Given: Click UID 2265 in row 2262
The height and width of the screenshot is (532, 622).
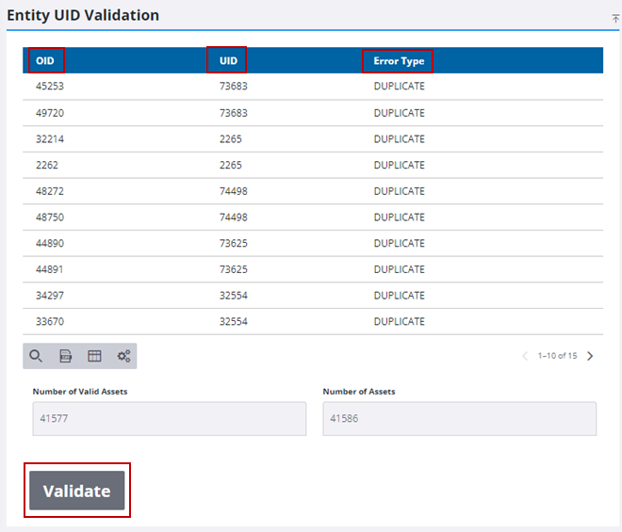Looking at the screenshot, I should [x=231, y=165].
